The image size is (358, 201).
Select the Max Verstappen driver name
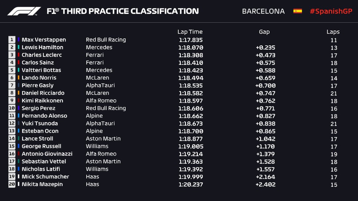(44, 40)
